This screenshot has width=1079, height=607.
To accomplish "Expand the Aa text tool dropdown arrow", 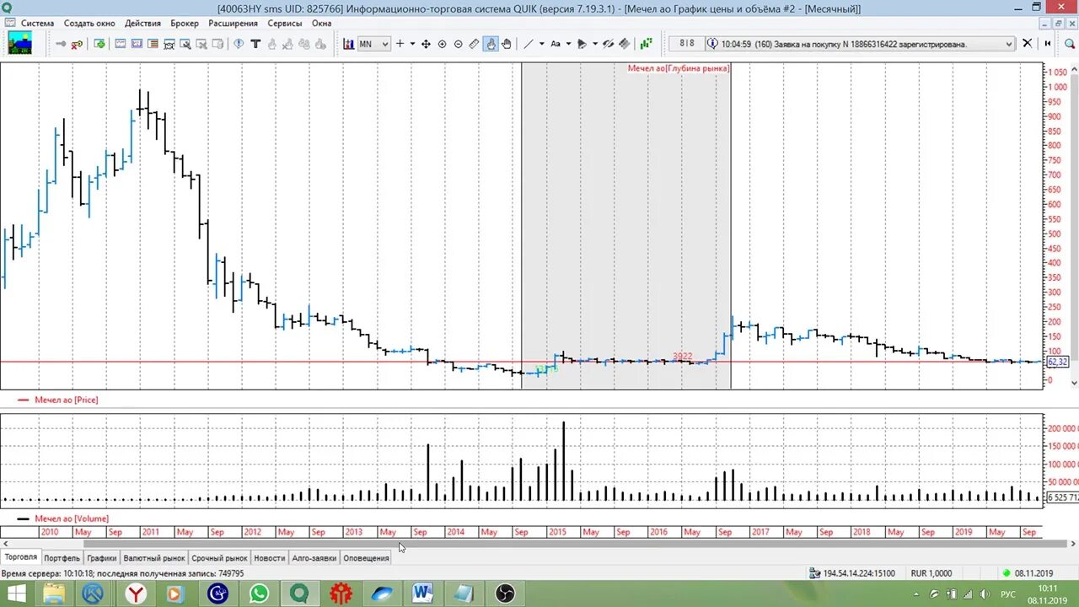I will coord(568,44).
